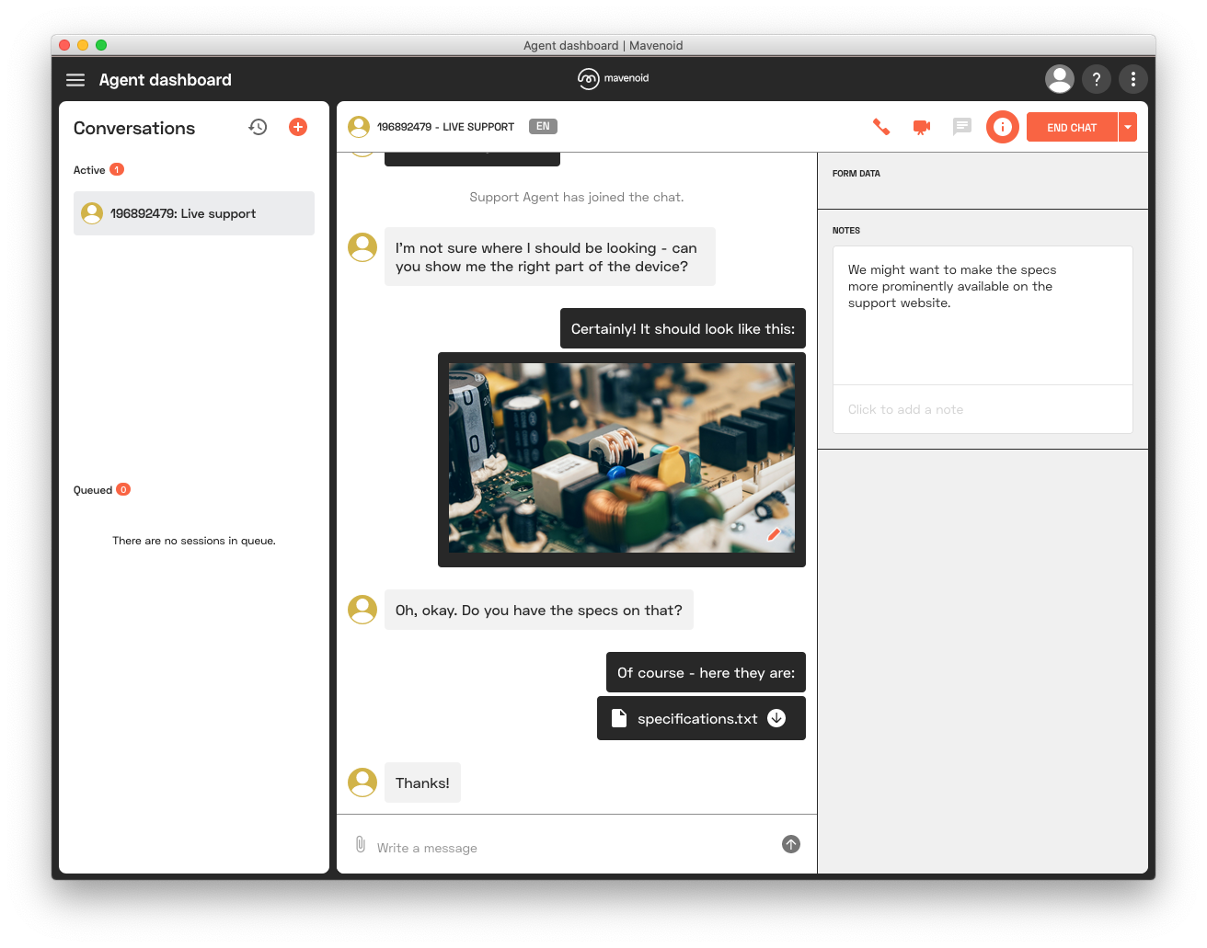Click 'I'm not sure where' message bubble
This screenshot has width=1207, height=948.
(x=550, y=257)
